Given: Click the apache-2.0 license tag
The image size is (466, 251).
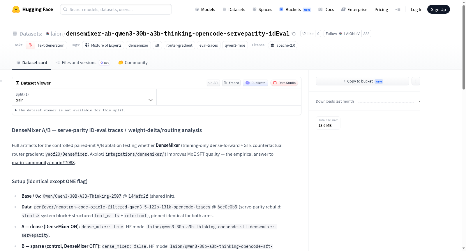Looking at the screenshot, I should [283, 45].
